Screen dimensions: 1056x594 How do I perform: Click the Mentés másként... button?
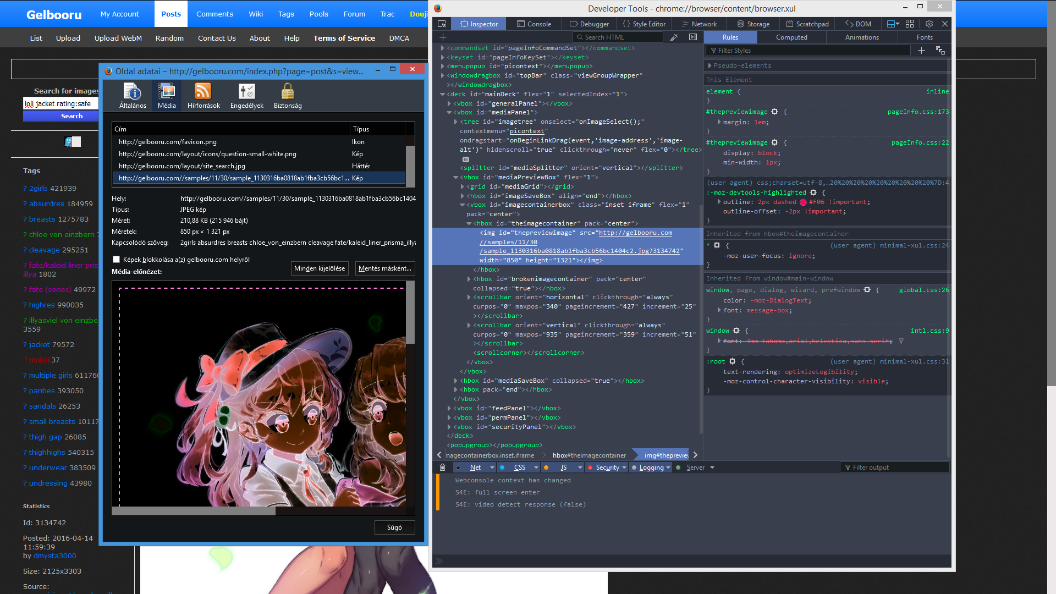click(x=385, y=268)
